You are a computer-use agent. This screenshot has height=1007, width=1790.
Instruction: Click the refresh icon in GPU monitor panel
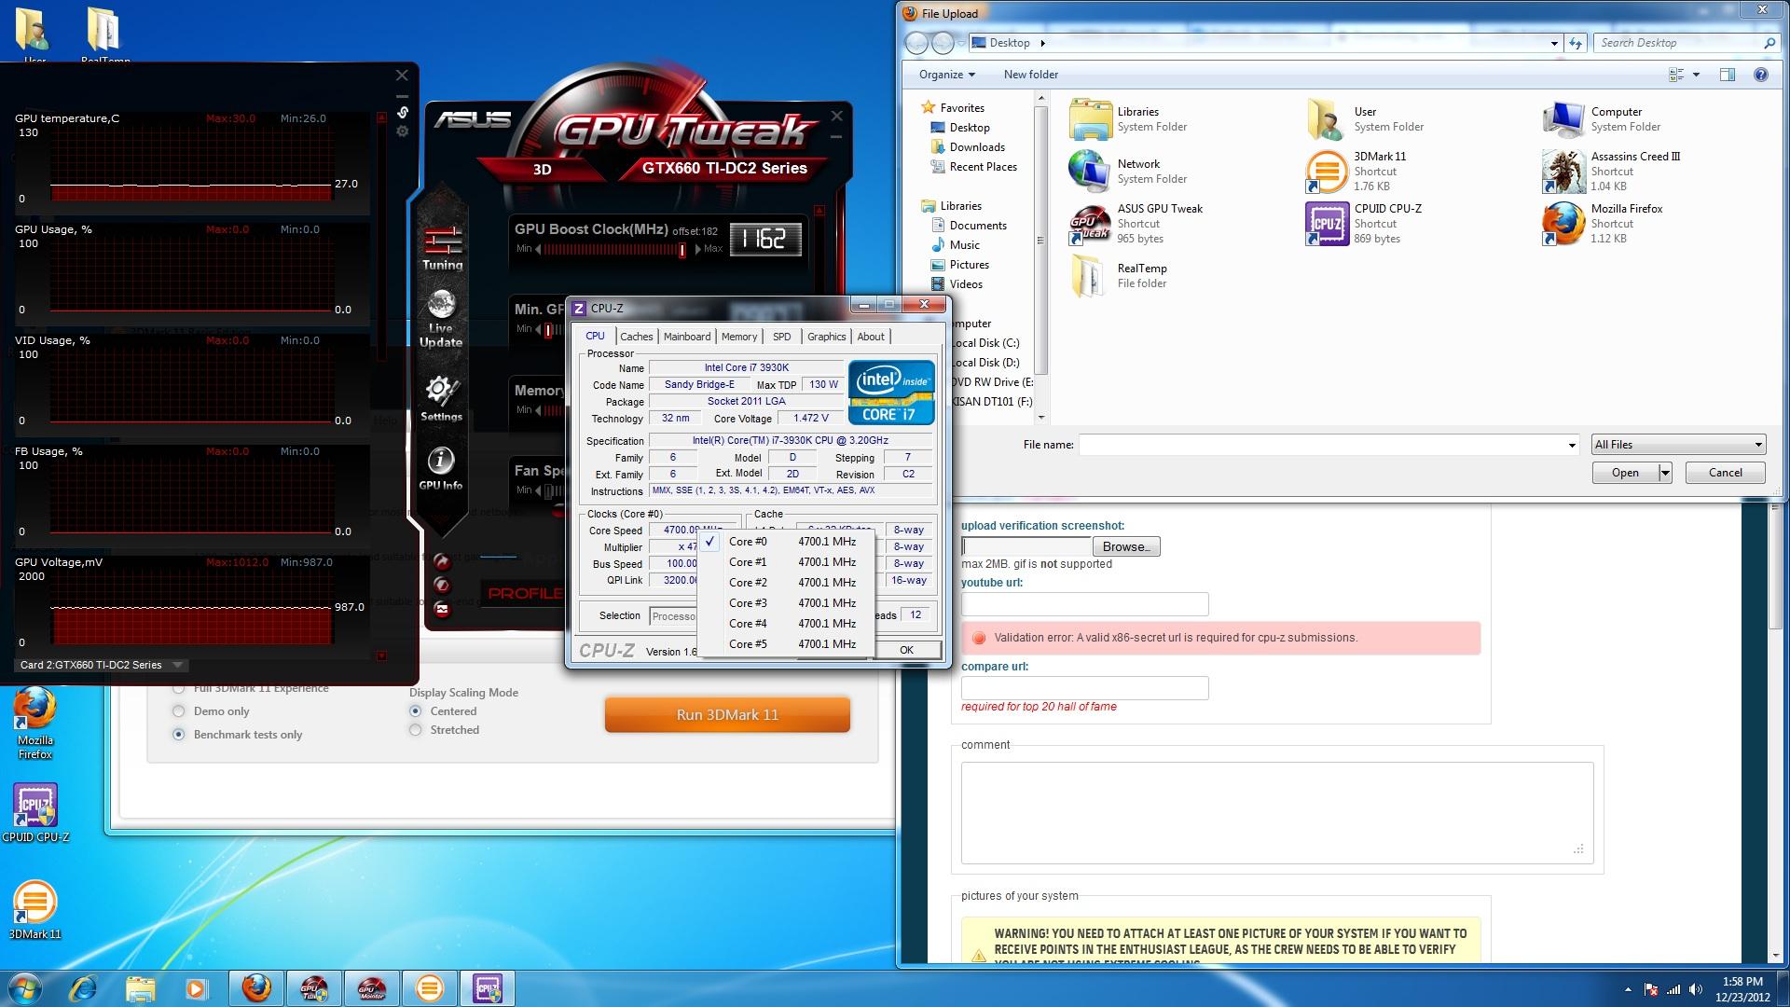click(x=403, y=112)
